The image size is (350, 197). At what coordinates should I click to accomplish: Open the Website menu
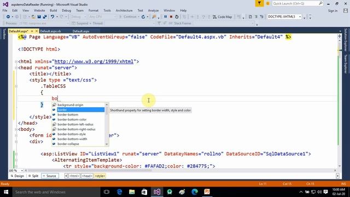coord(39,10)
